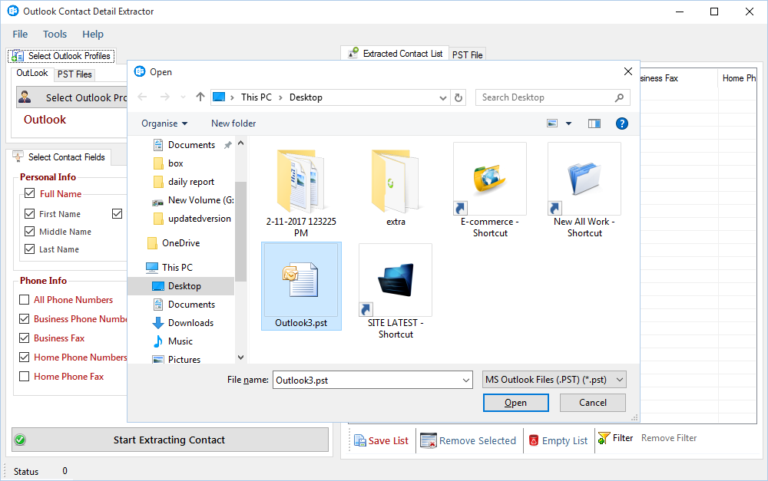
Task: Click the navigation pane scroll down arrow
Action: click(x=240, y=357)
